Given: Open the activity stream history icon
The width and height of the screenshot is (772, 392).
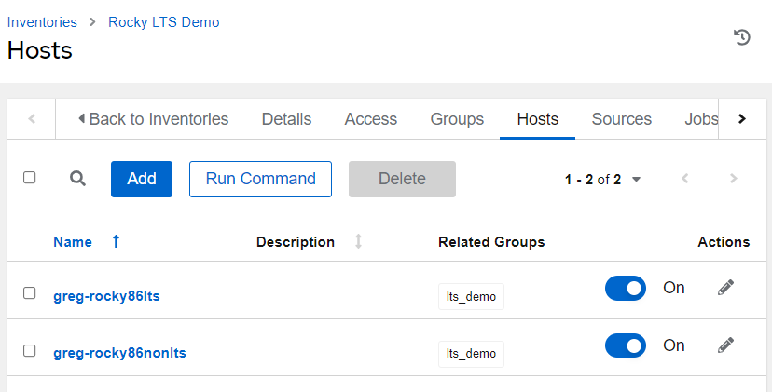Looking at the screenshot, I should 742,37.
